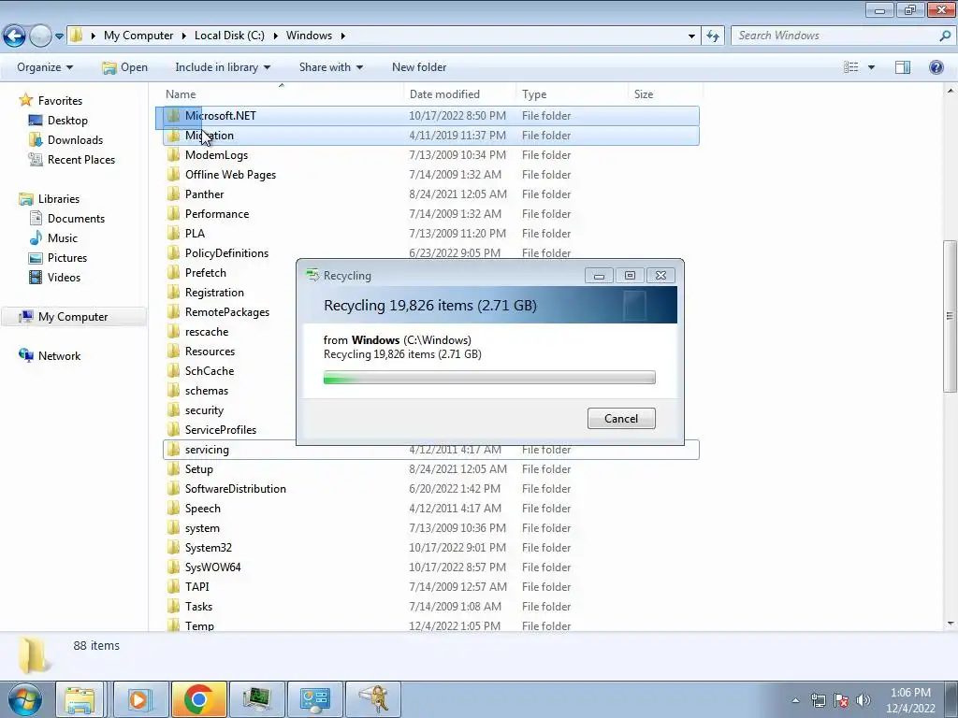
Task: Click the volume speaker tray icon
Action: [864, 700]
